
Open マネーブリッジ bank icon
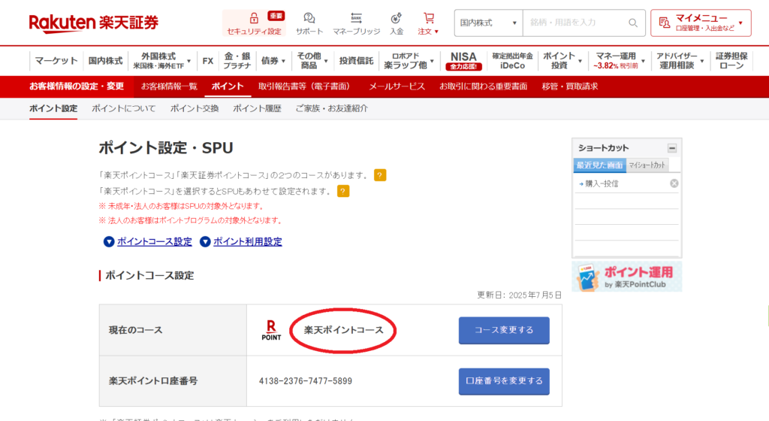357,18
